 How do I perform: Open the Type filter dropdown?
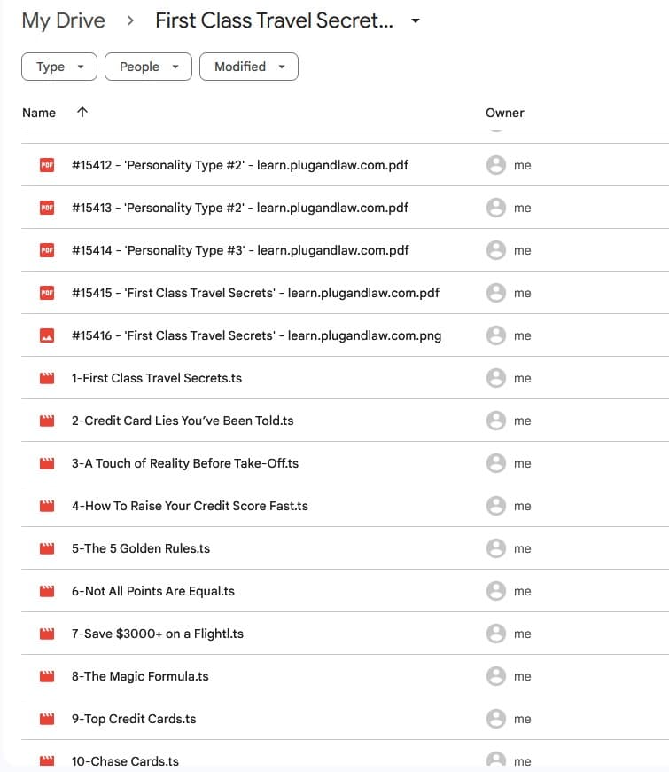(58, 67)
